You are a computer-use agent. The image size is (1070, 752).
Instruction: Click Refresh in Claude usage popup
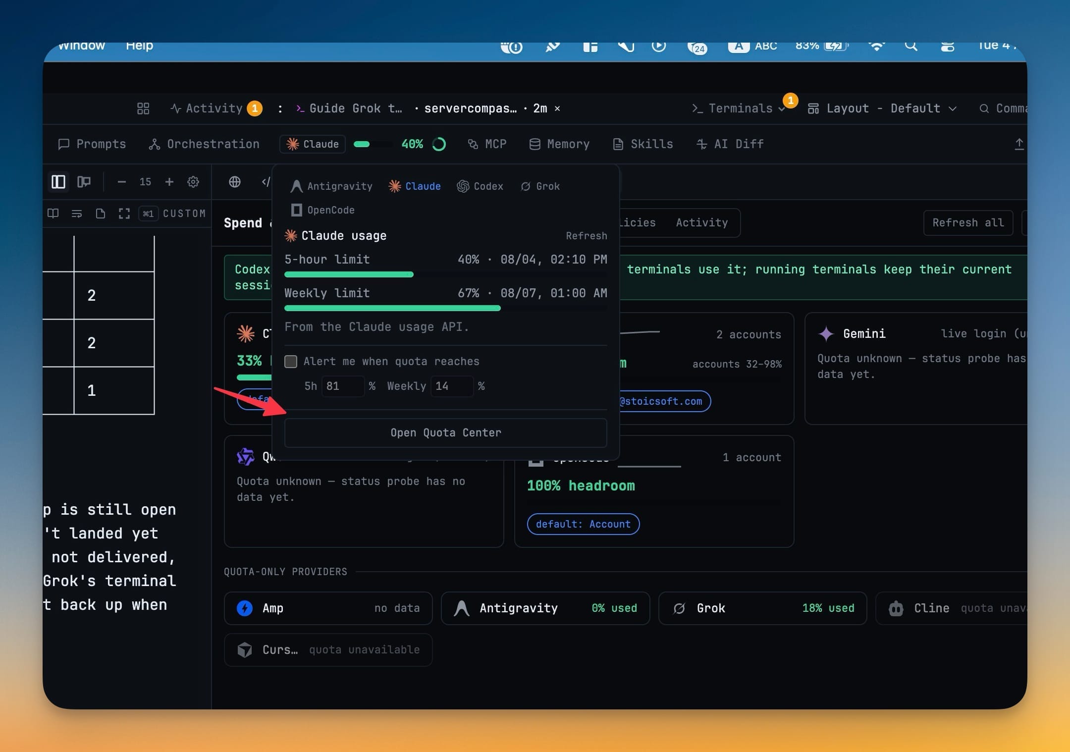point(587,236)
